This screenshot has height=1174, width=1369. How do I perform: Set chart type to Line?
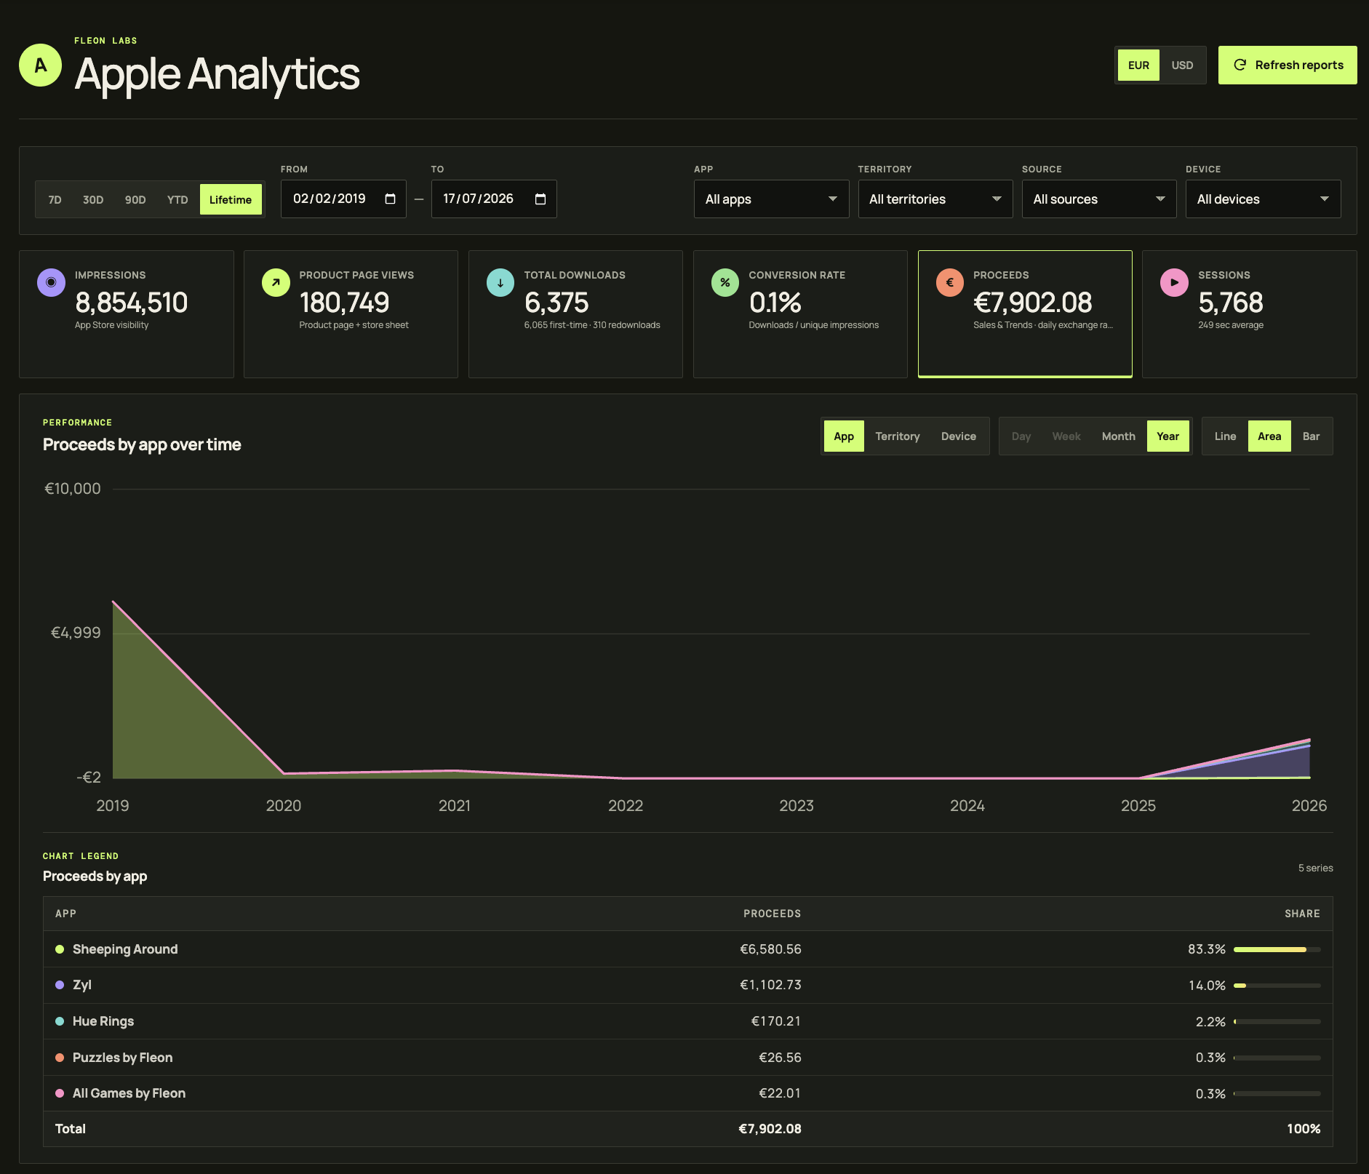click(x=1225, y=436)
